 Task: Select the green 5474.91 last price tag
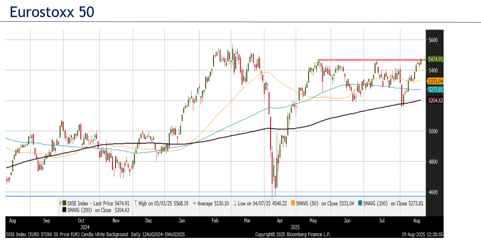435,59
